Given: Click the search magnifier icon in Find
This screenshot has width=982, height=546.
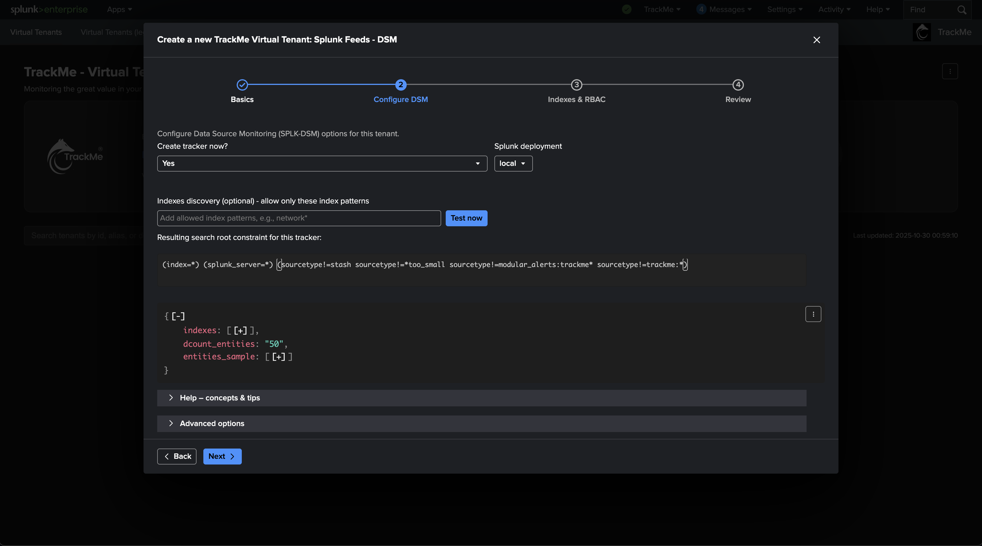Looking at the screenshot, I should coord(961,10).
